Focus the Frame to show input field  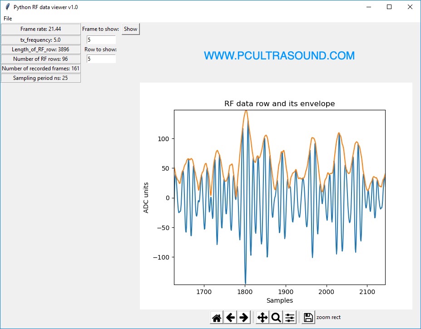tap(101, 40)
